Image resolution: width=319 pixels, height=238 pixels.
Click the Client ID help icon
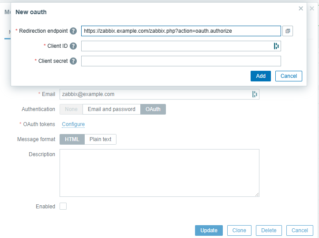click(73, 46)
